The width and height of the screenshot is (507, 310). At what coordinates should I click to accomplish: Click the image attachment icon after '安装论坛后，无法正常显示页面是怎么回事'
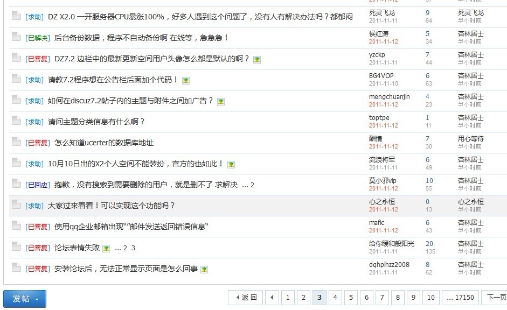tap(204, 269)
